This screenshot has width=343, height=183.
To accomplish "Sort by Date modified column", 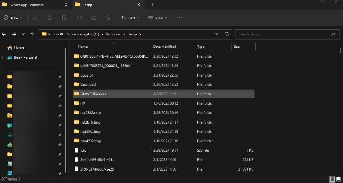I will [x=164, y=47].
